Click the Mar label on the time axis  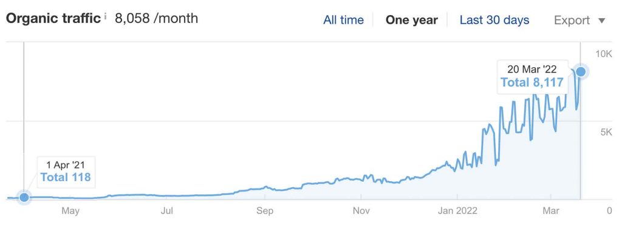pyautogui.click(x=552, y=211)
